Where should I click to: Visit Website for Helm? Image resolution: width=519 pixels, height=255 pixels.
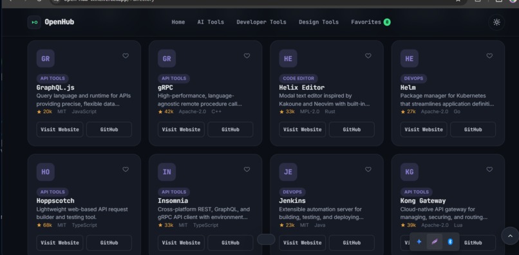click(424, 130)
